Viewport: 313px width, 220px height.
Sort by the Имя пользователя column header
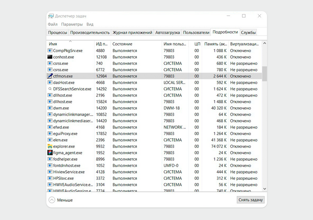point(175,44)
